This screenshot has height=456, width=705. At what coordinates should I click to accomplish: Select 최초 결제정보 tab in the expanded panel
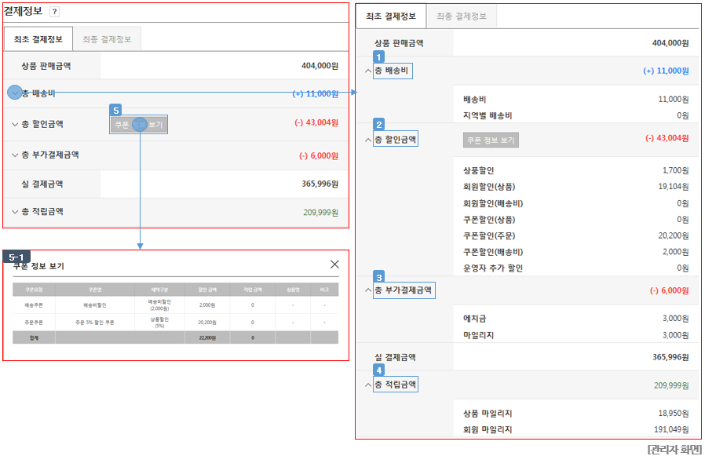pyautogui.click(x=391, y=16)
